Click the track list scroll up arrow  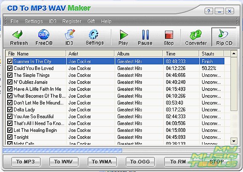click(x=234, y=54)
